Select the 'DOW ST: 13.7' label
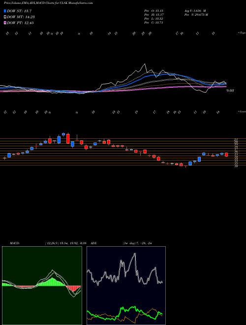Screen dimensions: 246x325 (19, 11)
